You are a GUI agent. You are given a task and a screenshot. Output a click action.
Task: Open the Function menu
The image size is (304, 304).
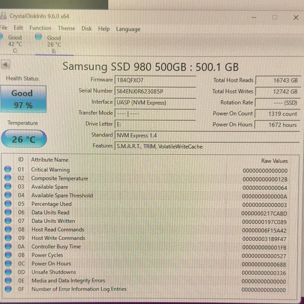pos(40,28)
